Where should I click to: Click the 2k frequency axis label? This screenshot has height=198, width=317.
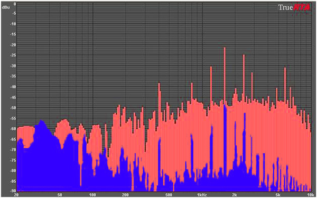point(235,195)
